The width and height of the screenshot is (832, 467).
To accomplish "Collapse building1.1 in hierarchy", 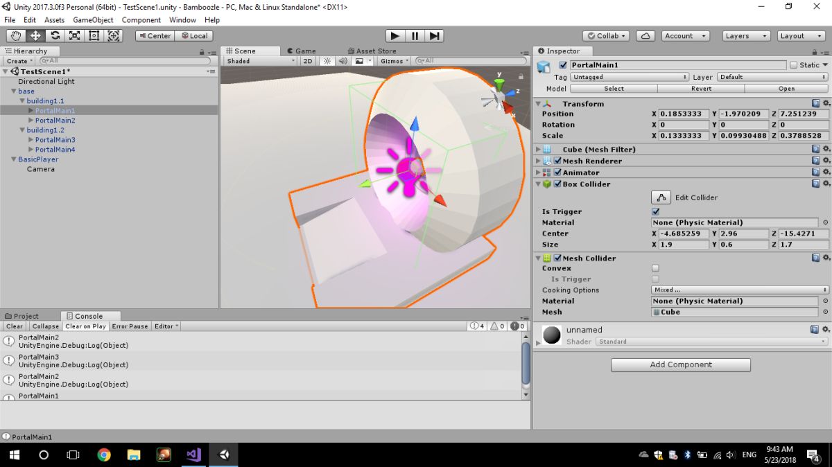I will click(22, 101).
